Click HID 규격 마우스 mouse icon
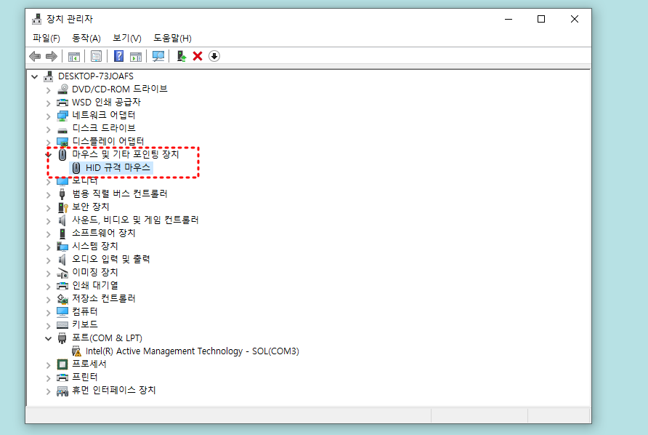This screenshot has height=435, width=648. 76,167
